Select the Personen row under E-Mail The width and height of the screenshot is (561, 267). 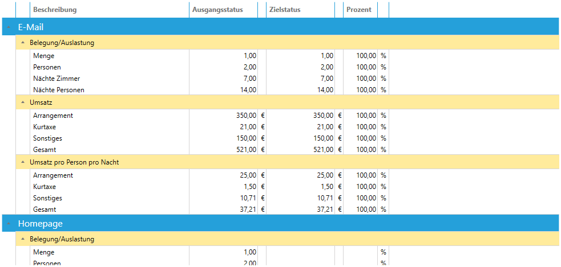tap(47, 67)
